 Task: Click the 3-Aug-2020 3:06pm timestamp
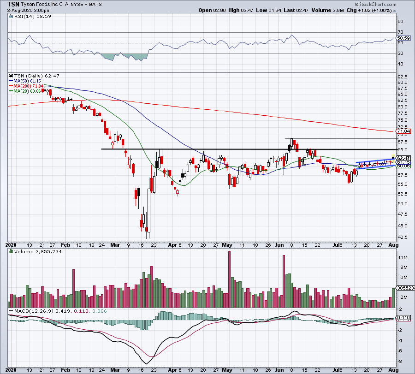point(29,11)
